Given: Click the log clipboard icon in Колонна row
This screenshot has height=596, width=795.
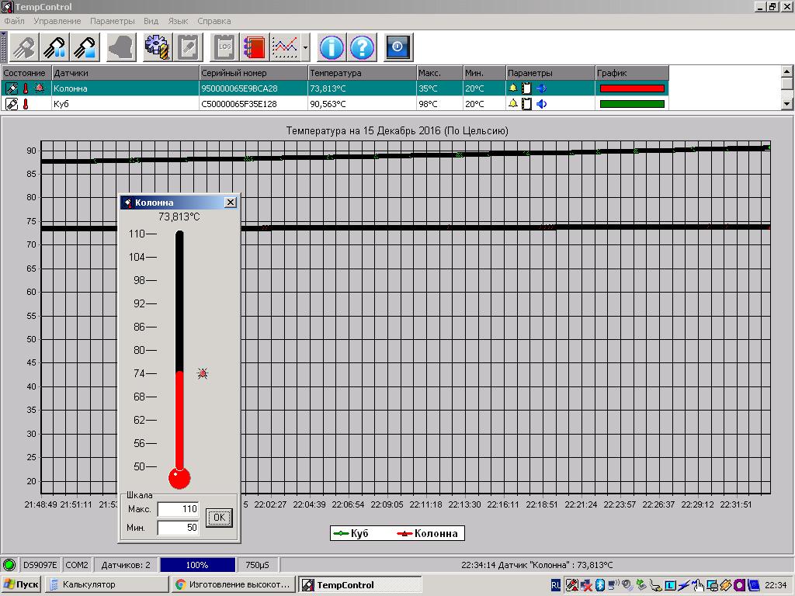Looking at the screenshot, I should pos(527,88).
